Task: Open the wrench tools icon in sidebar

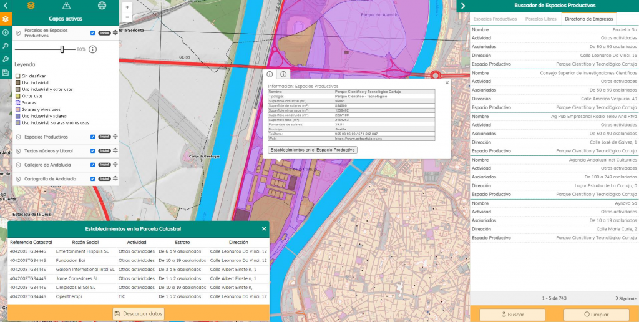Action: coord(6,59)
